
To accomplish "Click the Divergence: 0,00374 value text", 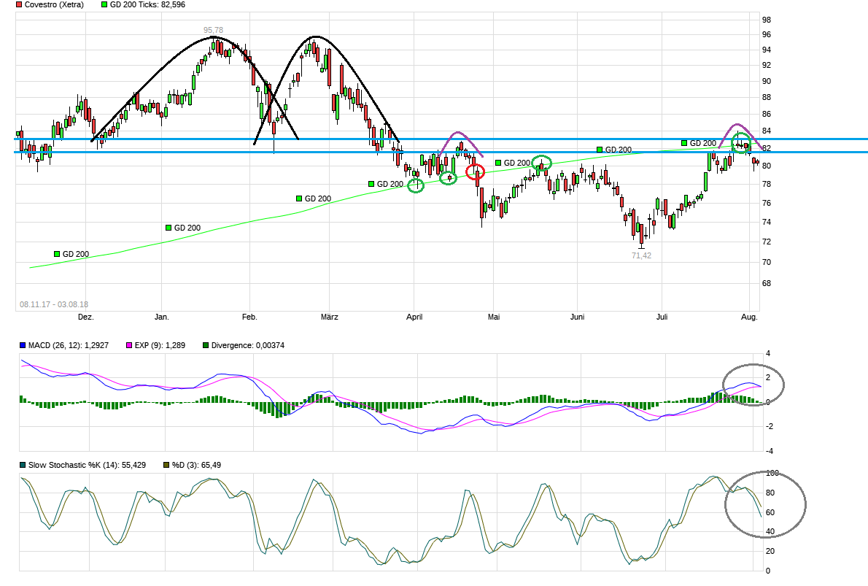I will click(248, 345).
